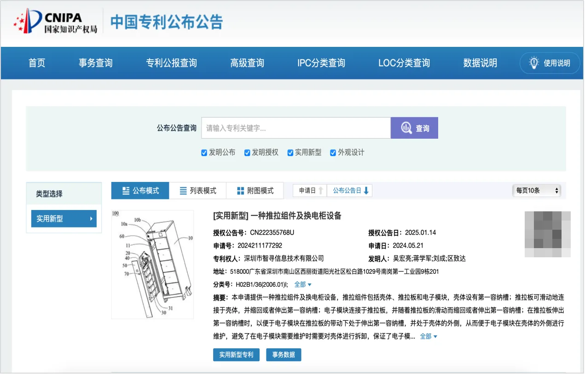The width and height of the screenshot is (585, 374).
Task: Select the 公布模式 view mode icon
Action: point(125,190)
